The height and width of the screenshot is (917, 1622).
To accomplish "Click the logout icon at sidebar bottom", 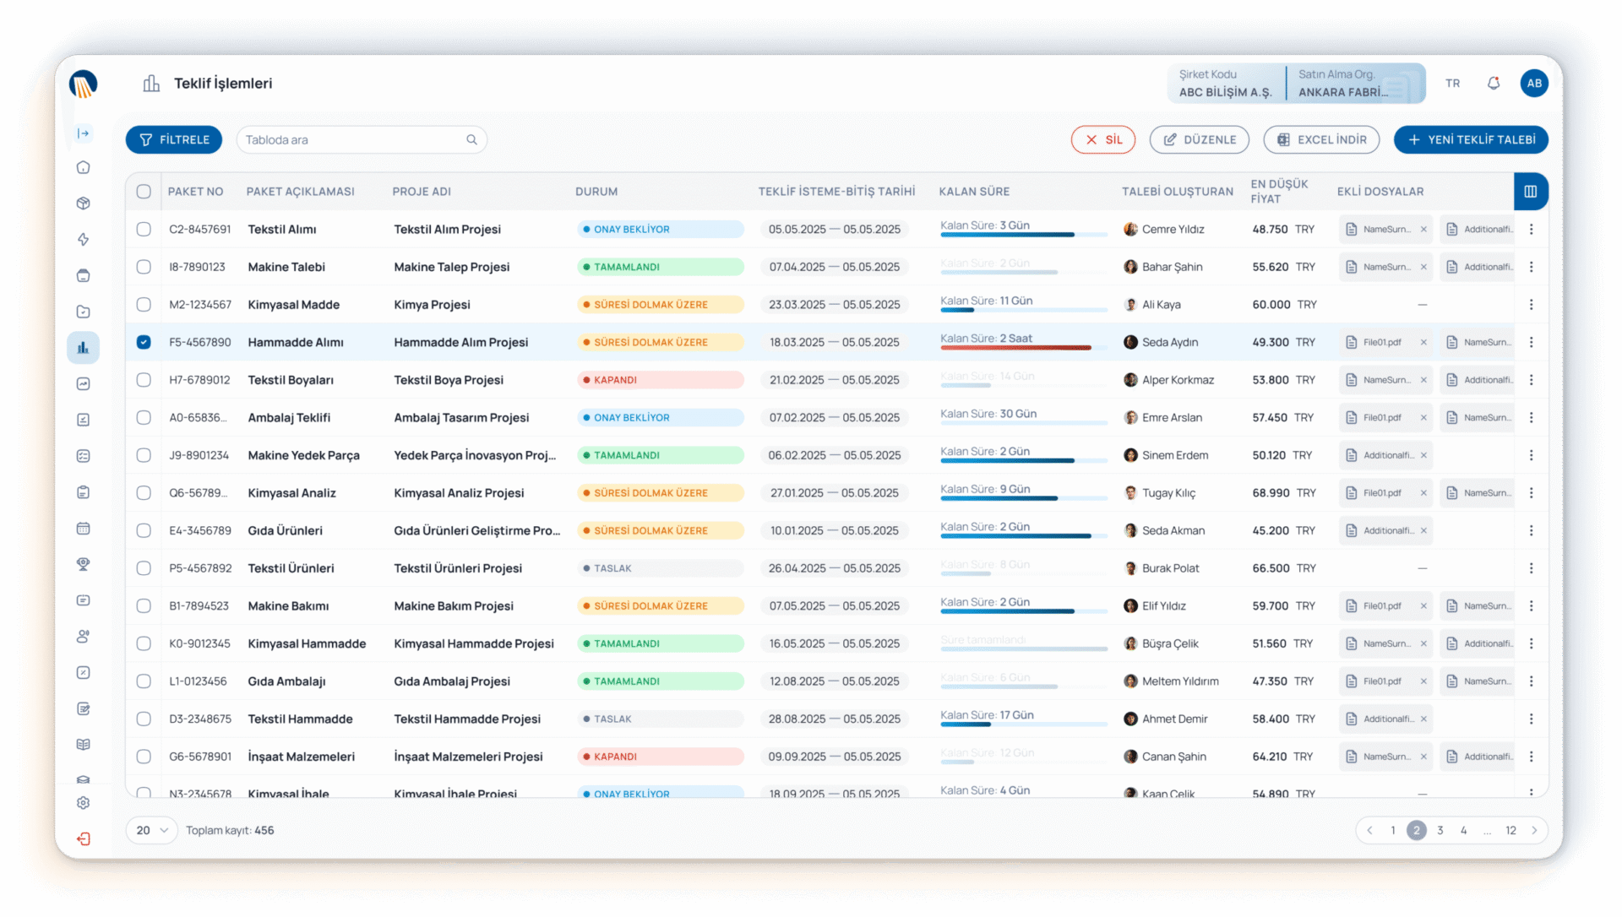I will click(83, 838).
